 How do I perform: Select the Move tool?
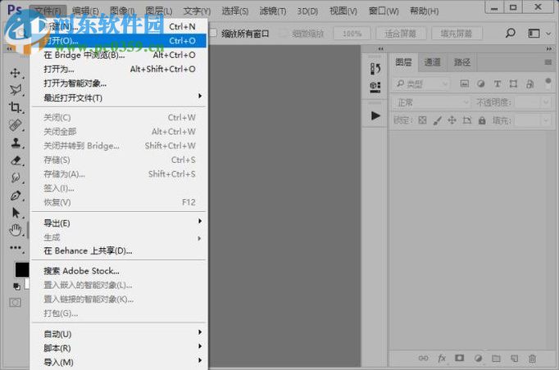pyautogui.click(x=16, y=73)
